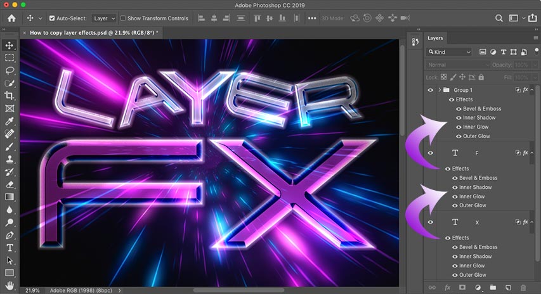Pick the Eyedropper tool
This screenshot has width=541, height=294.
(x=10, y=121)
